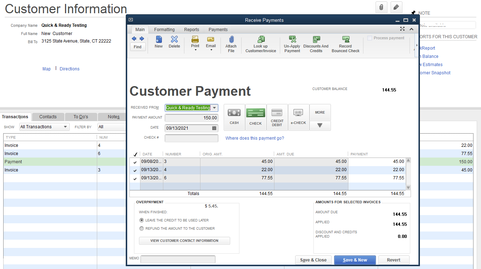Open the Payments ribbon tab
Image resolution: width=481 pixels, height=269 pixels.
click(218, 30)
